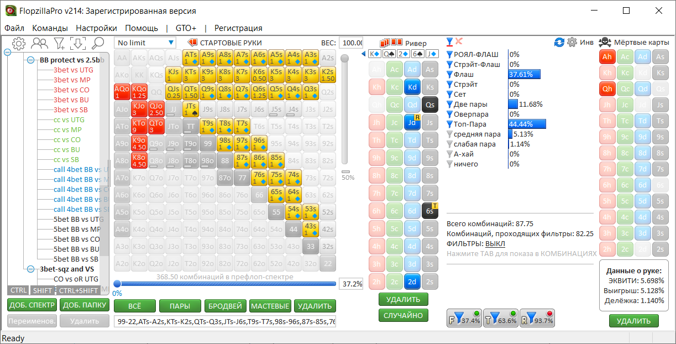Deselect the Kd card in the board picker

pyautogui.click(x=412, y=87)
